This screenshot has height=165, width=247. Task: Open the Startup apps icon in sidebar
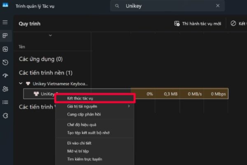coord(5,75)
